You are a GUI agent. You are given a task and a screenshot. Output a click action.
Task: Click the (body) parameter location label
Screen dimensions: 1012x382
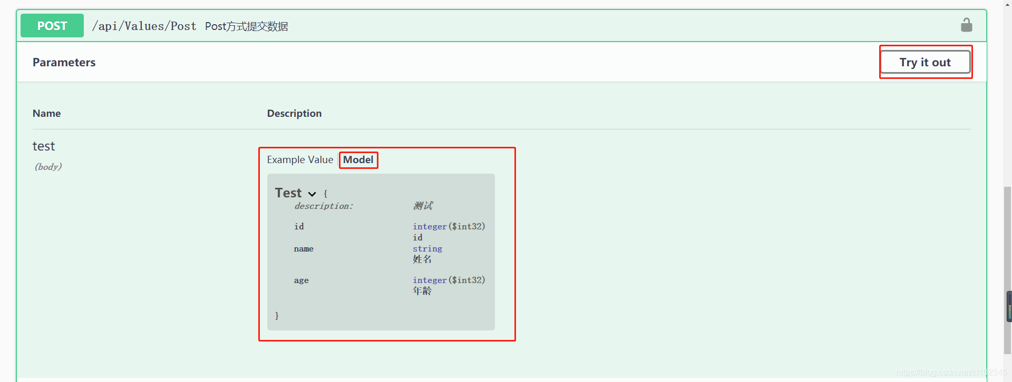click(x=48, y=167)
